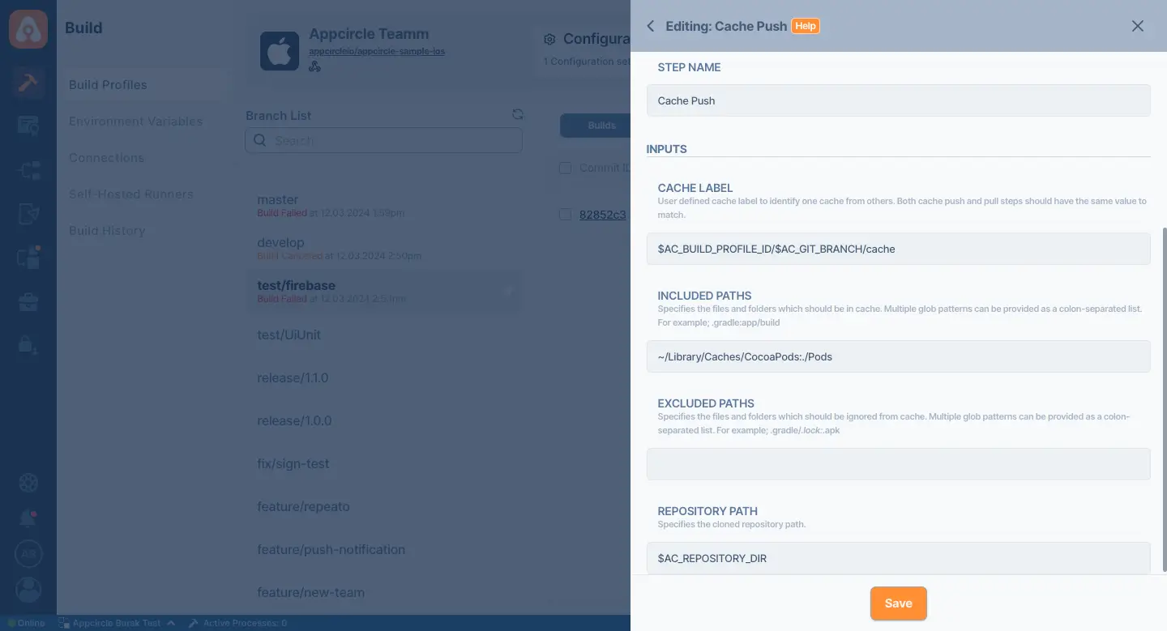Select the Build hammer icon in sidebar

[28, 82]
